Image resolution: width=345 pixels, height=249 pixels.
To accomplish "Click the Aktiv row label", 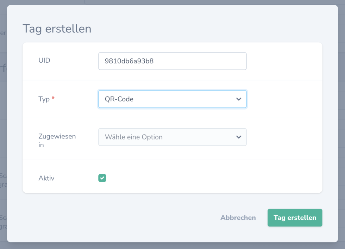I will 46,178.
